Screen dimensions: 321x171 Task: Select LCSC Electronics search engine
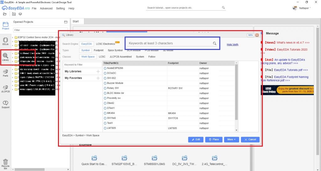pos(106,44)
